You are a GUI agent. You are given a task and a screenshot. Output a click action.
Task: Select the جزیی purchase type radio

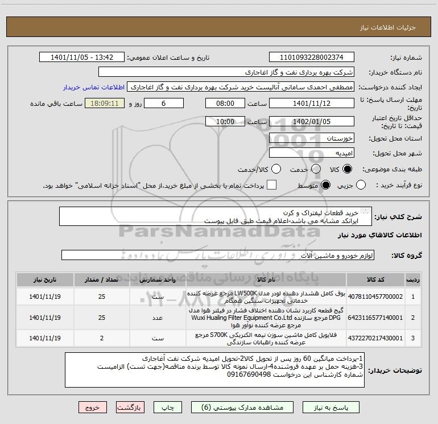pos(361,185)
